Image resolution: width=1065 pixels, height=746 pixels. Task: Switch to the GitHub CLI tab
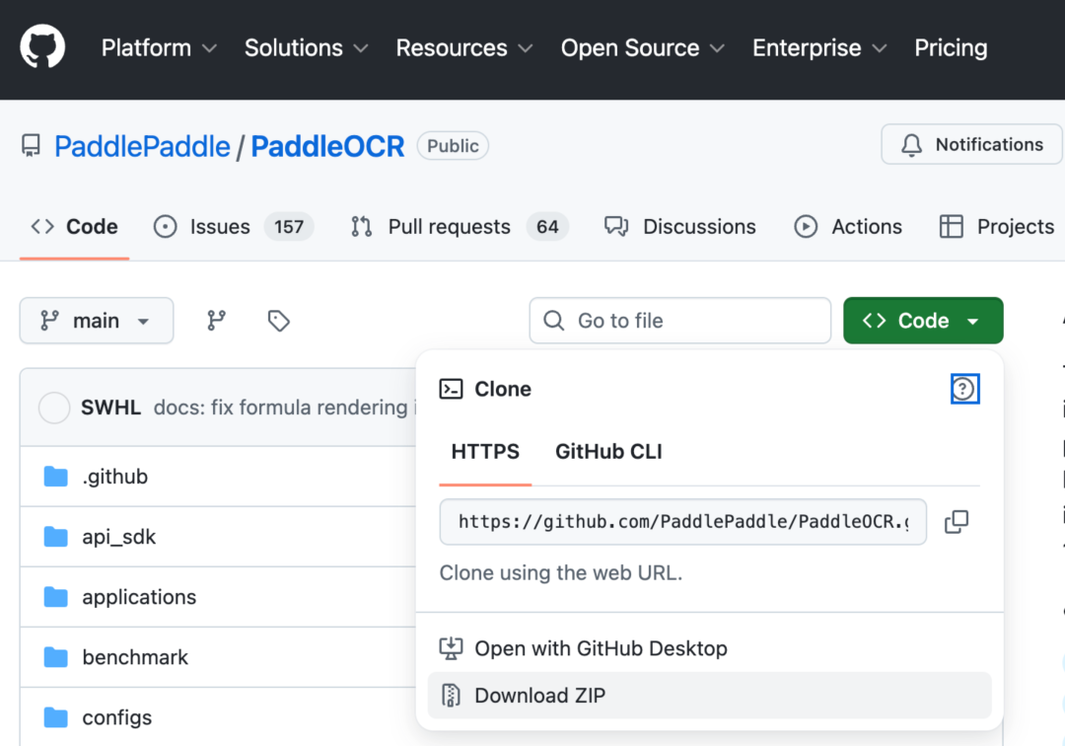(x=608, y=451)
